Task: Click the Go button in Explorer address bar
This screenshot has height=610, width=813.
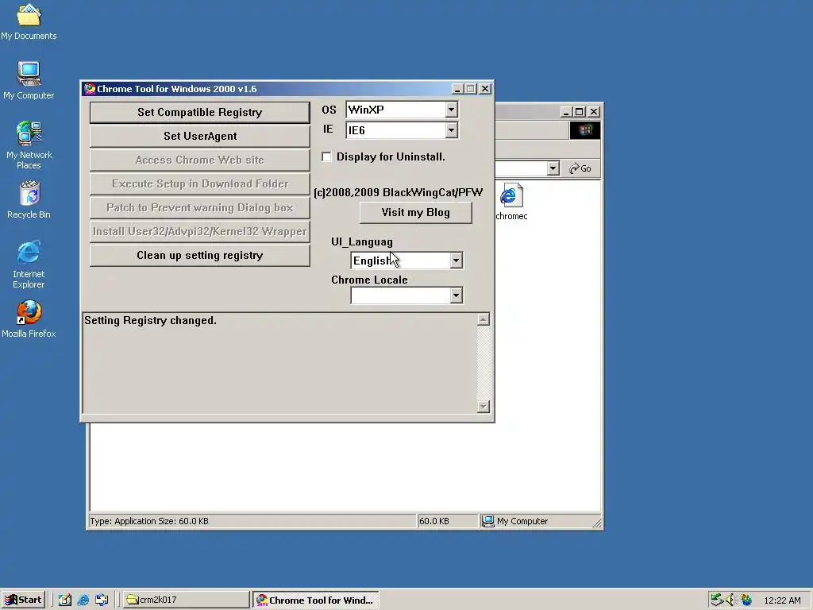Action: pyautogui.click(x=580, y=168)
